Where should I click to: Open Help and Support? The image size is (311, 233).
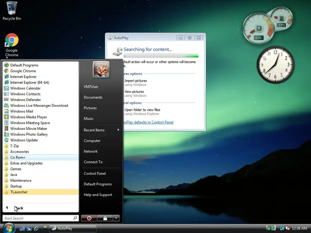[101, 195]
